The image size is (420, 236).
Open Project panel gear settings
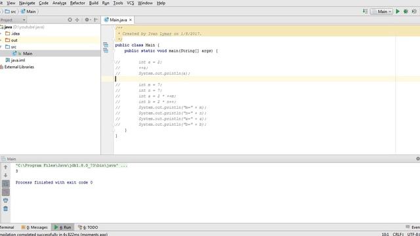point(87,20)
